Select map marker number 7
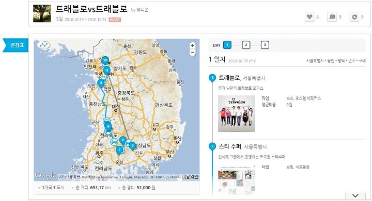 coord(119,150)
